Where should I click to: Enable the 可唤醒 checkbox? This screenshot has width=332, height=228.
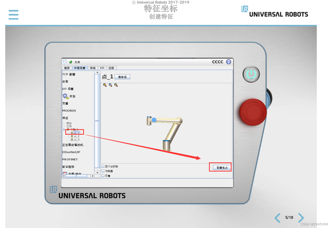[103, 171]
